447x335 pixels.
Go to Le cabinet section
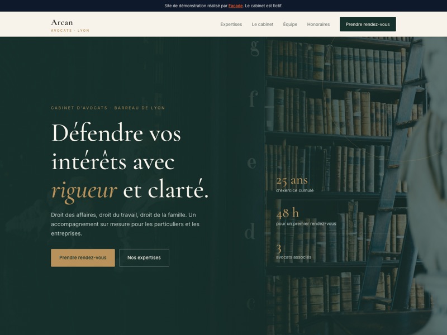coord(262,25)
